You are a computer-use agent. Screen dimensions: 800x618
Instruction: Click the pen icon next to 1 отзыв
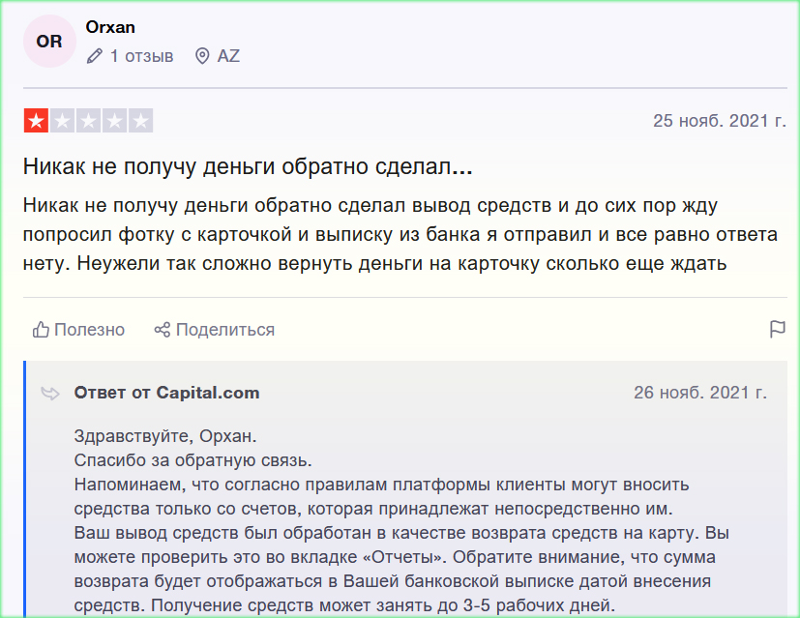93,56
